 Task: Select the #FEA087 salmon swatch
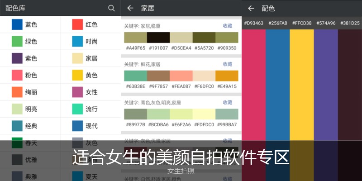(x=181, y=76)
